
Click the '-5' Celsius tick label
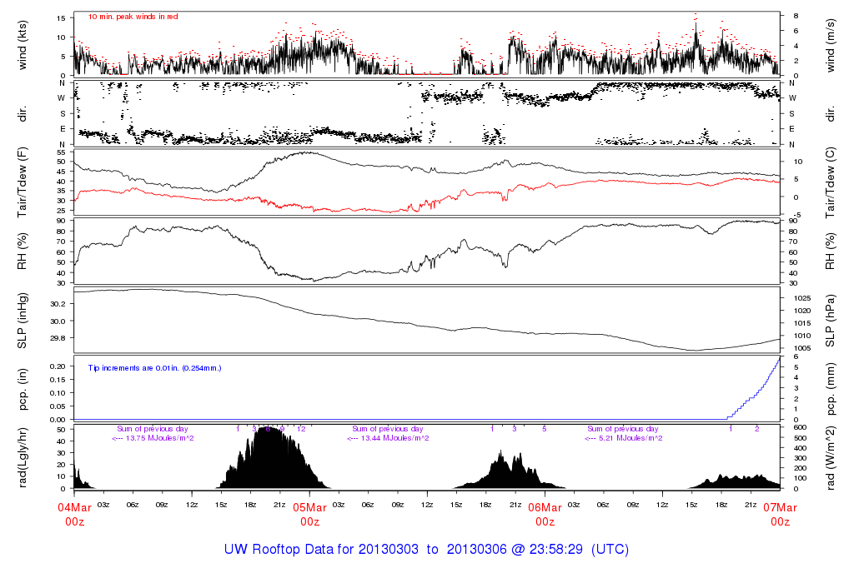point(796,216)
